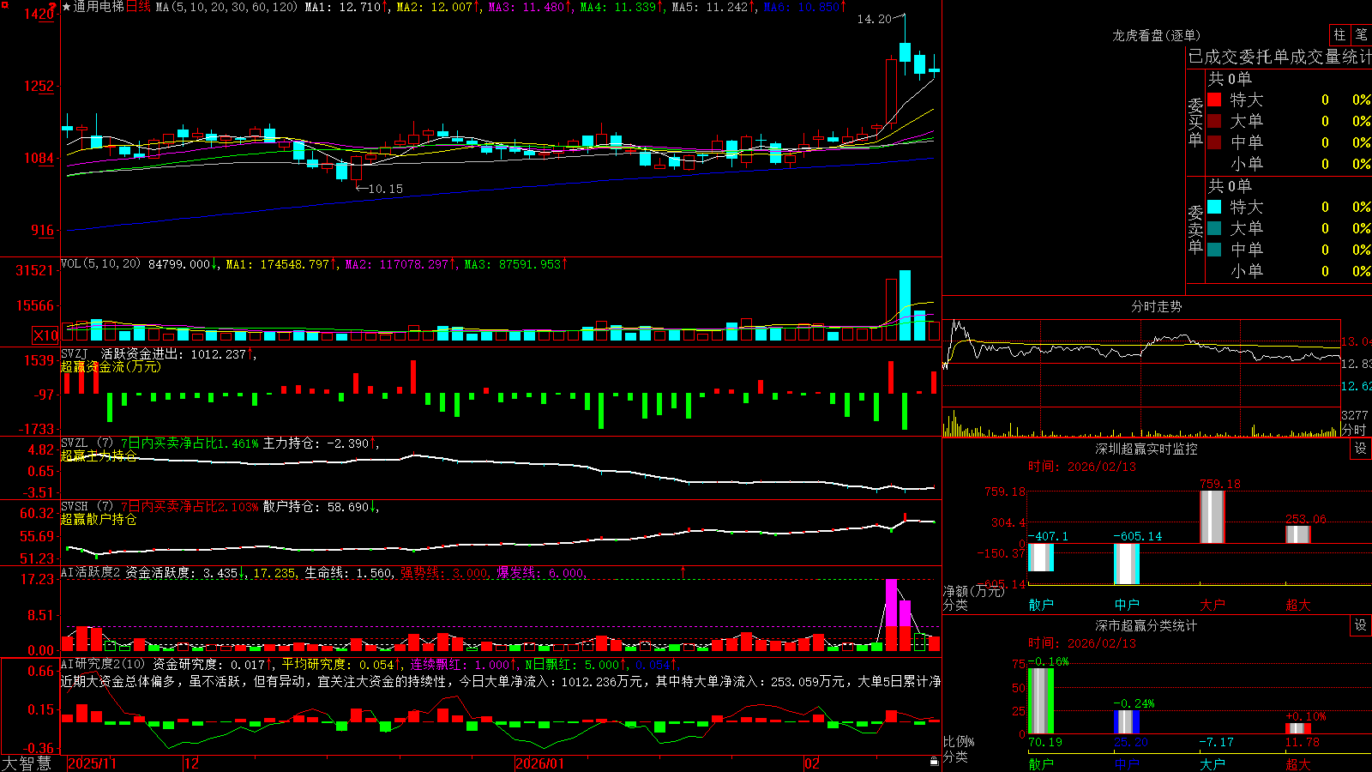Click the 委卖单 section label
Screen dimensions: 1372x772
pos(1195,229)
